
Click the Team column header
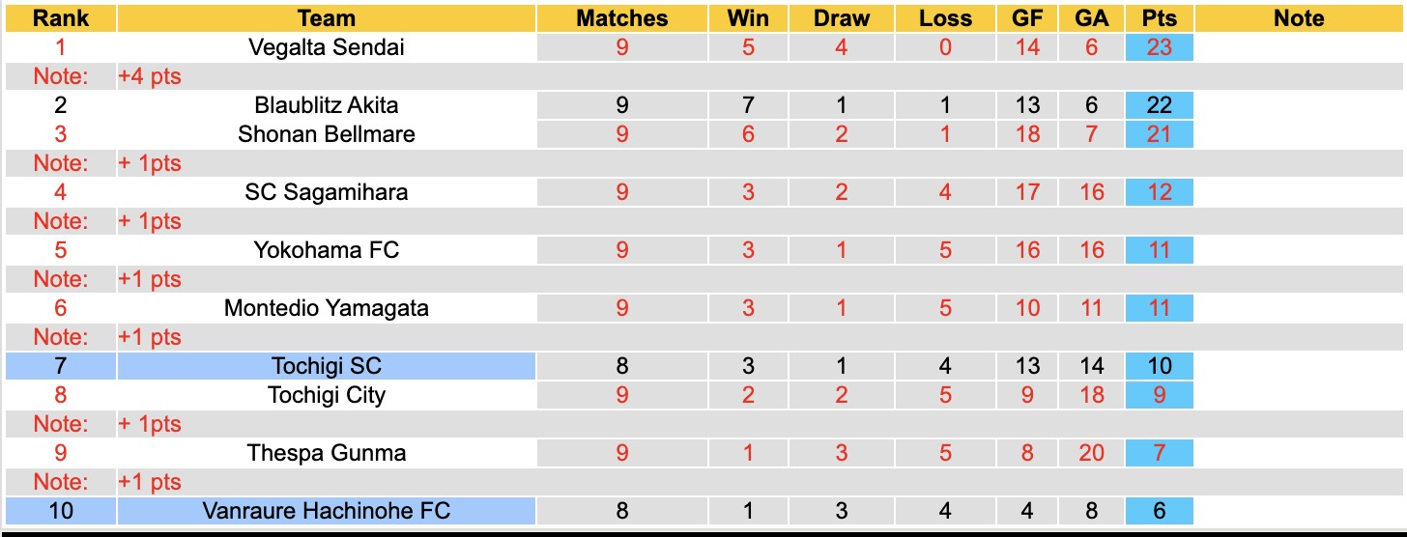(x=327, y=18)
